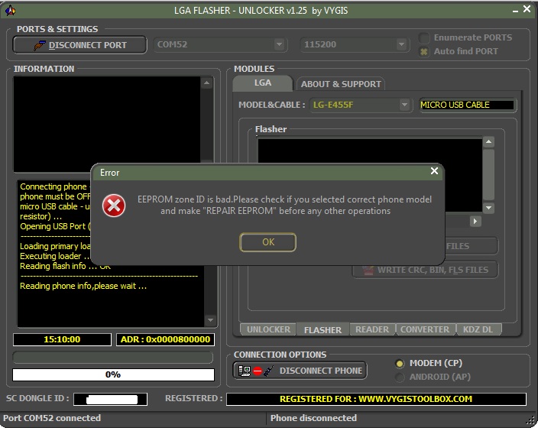Click the resize grip in status bar corner
Screen dimensions: 538x431
click(x=532, y=421)
